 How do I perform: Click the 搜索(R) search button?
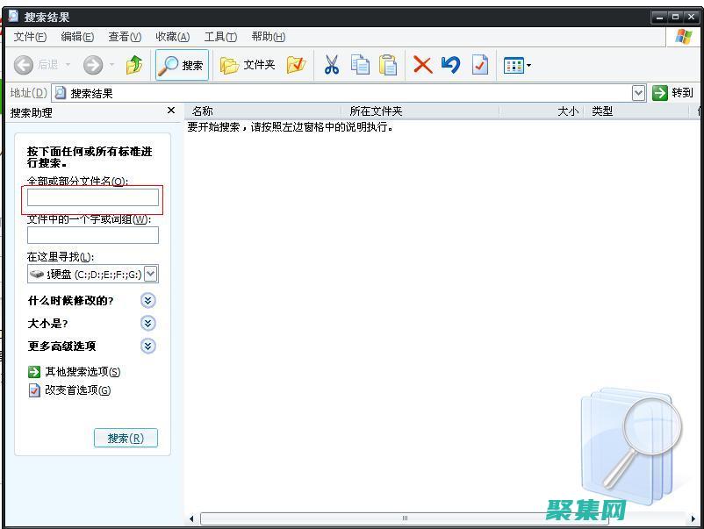(126, 438)
